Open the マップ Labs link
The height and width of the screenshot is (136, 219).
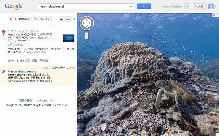click(41, 100)
